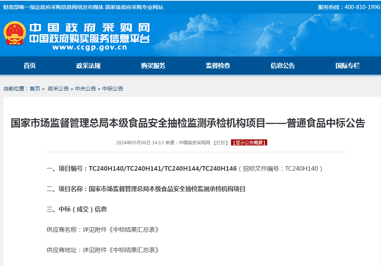
Task: Click the text 招标文件编号：TC240H140
Action: point(280,168)
